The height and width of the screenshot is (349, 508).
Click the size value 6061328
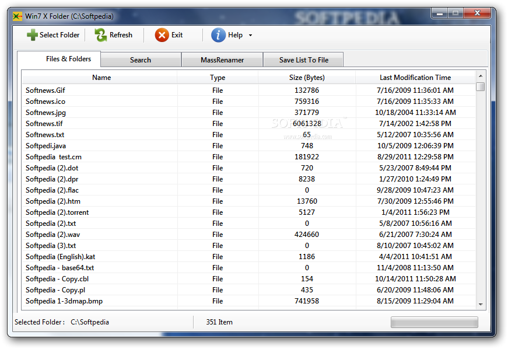pyautogui.click(x=307, y=124)
